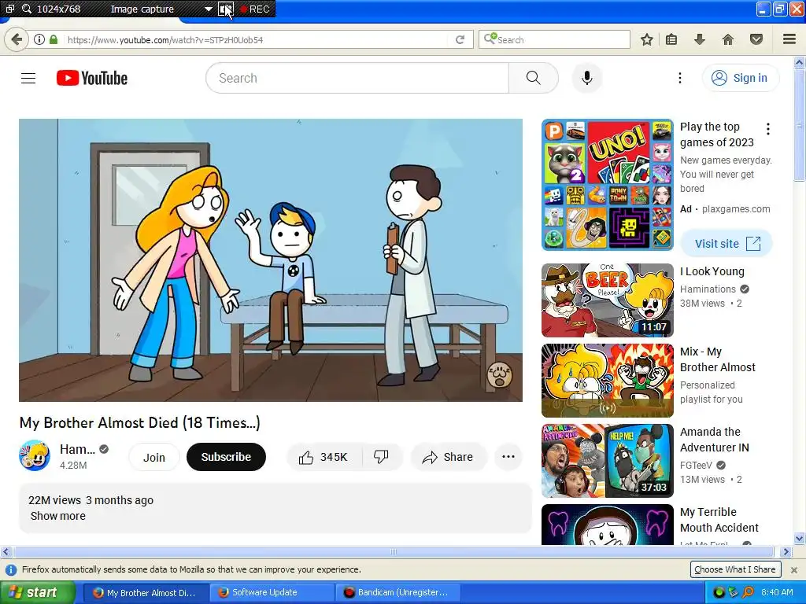The image size is (806, 604).
Task: Start recording with Bandicam REC button
Action: [x=255, y=9]
